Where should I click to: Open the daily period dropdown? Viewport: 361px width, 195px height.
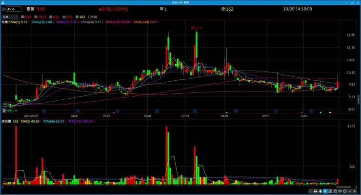coord(10,17)
